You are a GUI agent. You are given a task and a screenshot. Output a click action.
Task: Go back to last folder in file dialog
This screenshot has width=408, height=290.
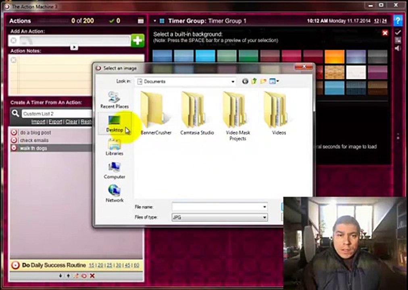click(245, 81)
